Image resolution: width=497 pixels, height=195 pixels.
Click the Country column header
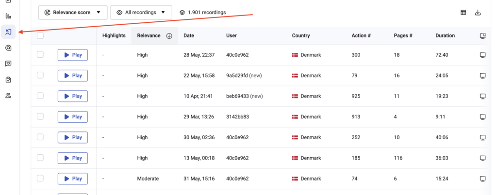(x=301, y=36)
